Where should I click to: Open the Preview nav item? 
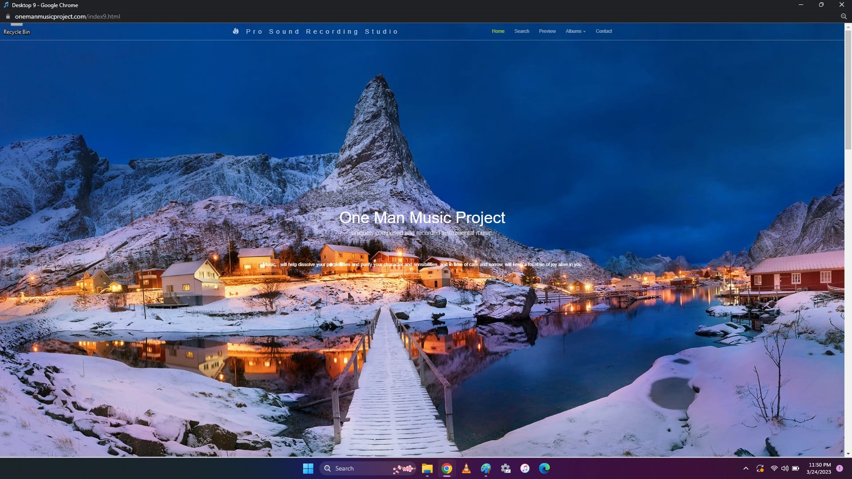[x=547, y=31]
